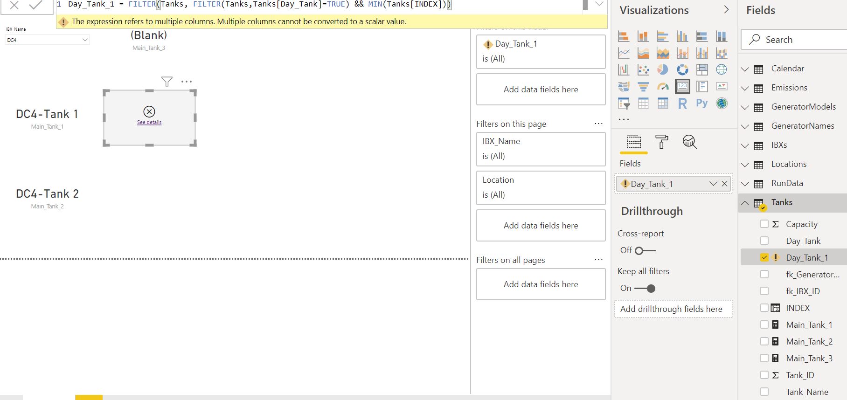Collapse the Visualizations pane
Image resolution: width=847 pixels, height=400 pixels.
(x=726, y=10)
